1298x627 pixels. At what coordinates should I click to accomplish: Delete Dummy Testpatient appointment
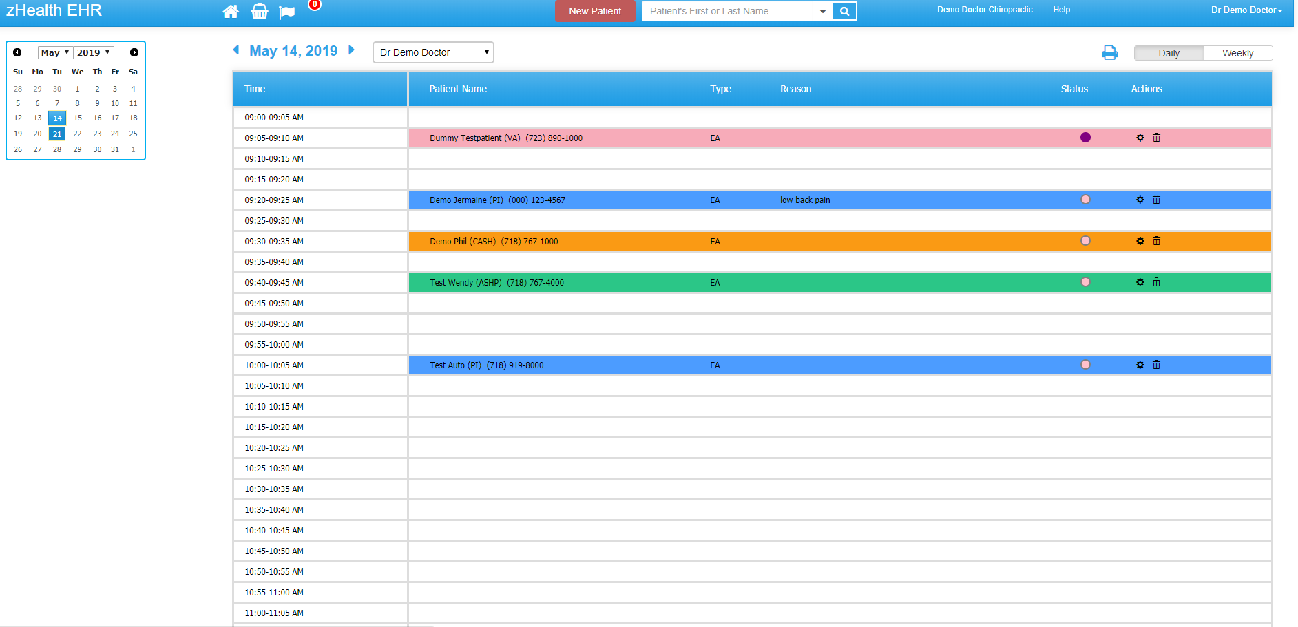[x=1157, y=138]
